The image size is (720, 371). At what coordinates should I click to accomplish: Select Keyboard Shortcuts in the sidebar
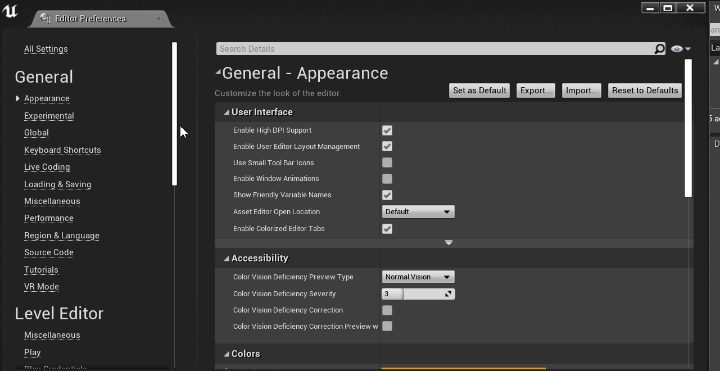pos(62,150)
